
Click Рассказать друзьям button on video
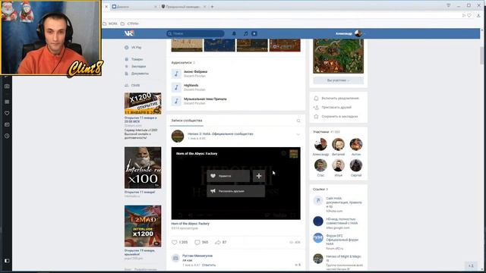coord(236,191)
